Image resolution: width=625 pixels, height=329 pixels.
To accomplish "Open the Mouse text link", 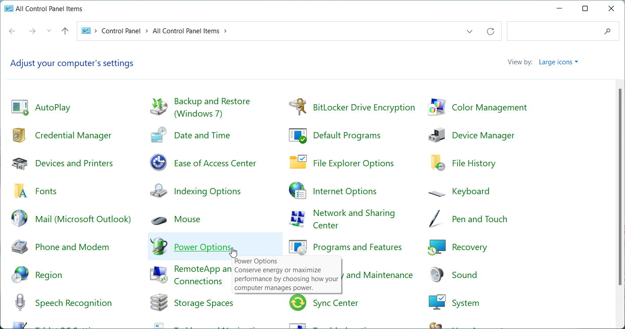I will [x=187, y=219].
